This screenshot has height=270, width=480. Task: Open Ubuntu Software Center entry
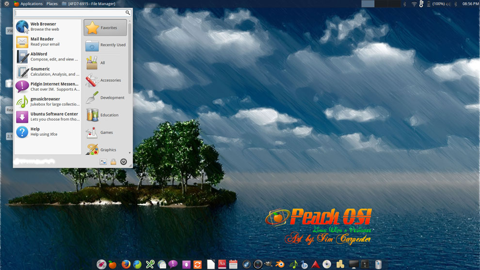click(48, 117)
